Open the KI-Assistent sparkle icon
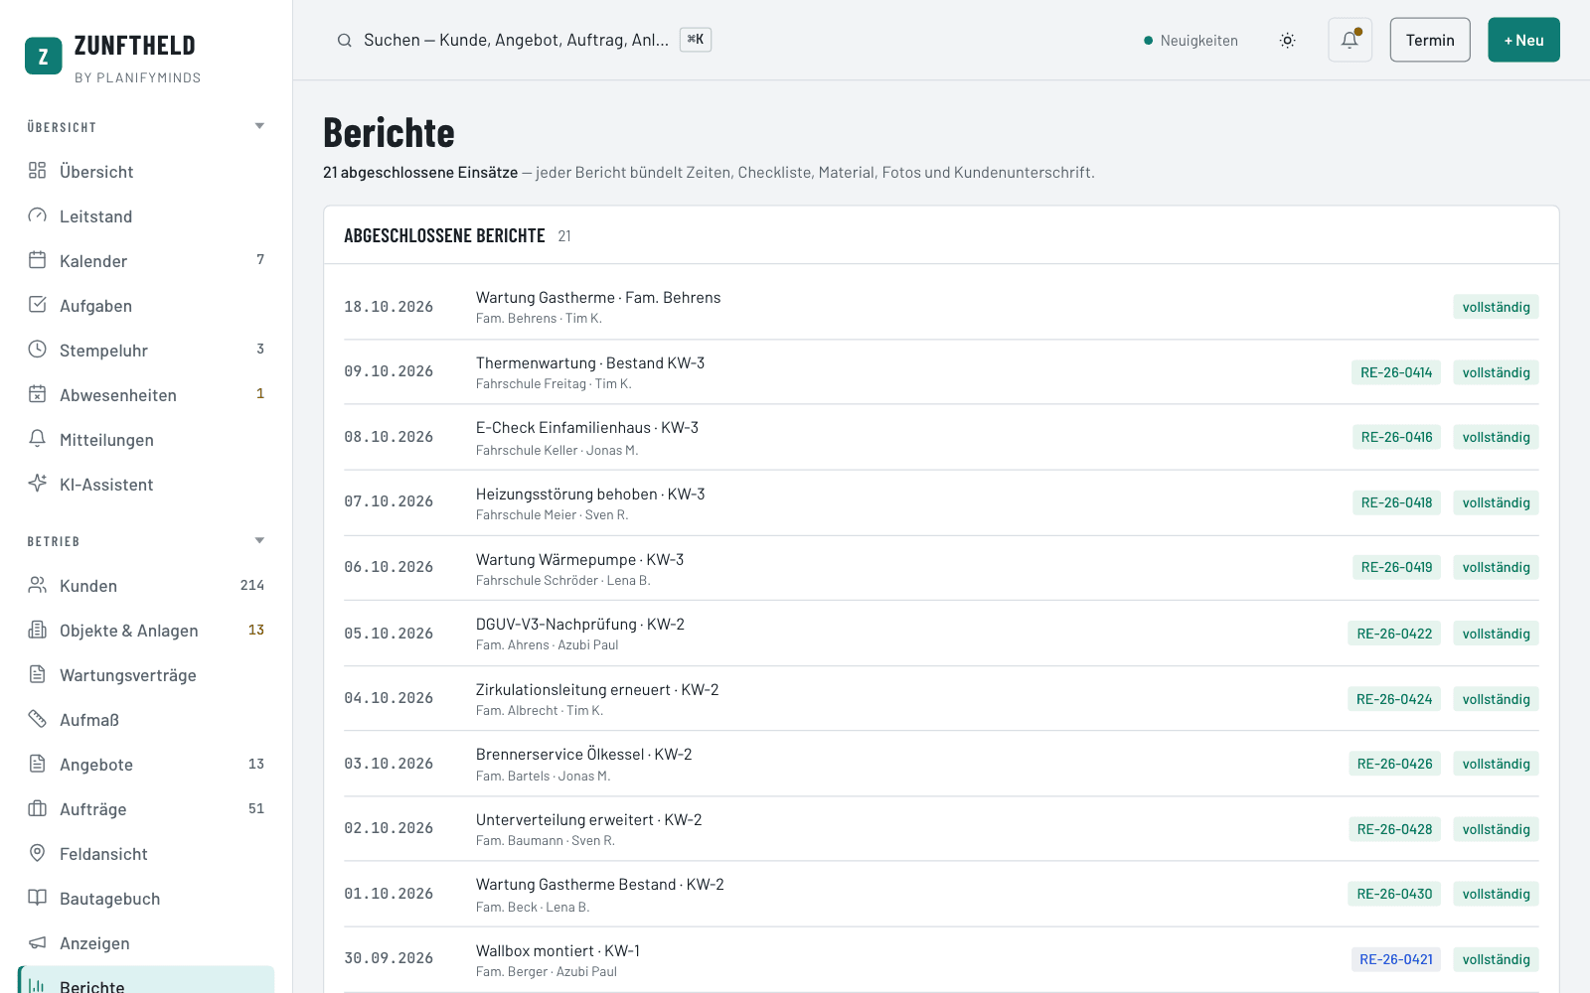The height and width of the screenshot is (993, 1590). pyautogui.click(x=37, y=484)
